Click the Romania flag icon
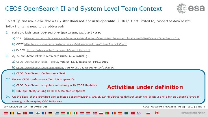The image size is (208, 117). (114, 113)
